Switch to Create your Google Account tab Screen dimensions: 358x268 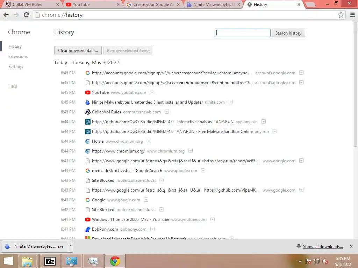[153, 5]
